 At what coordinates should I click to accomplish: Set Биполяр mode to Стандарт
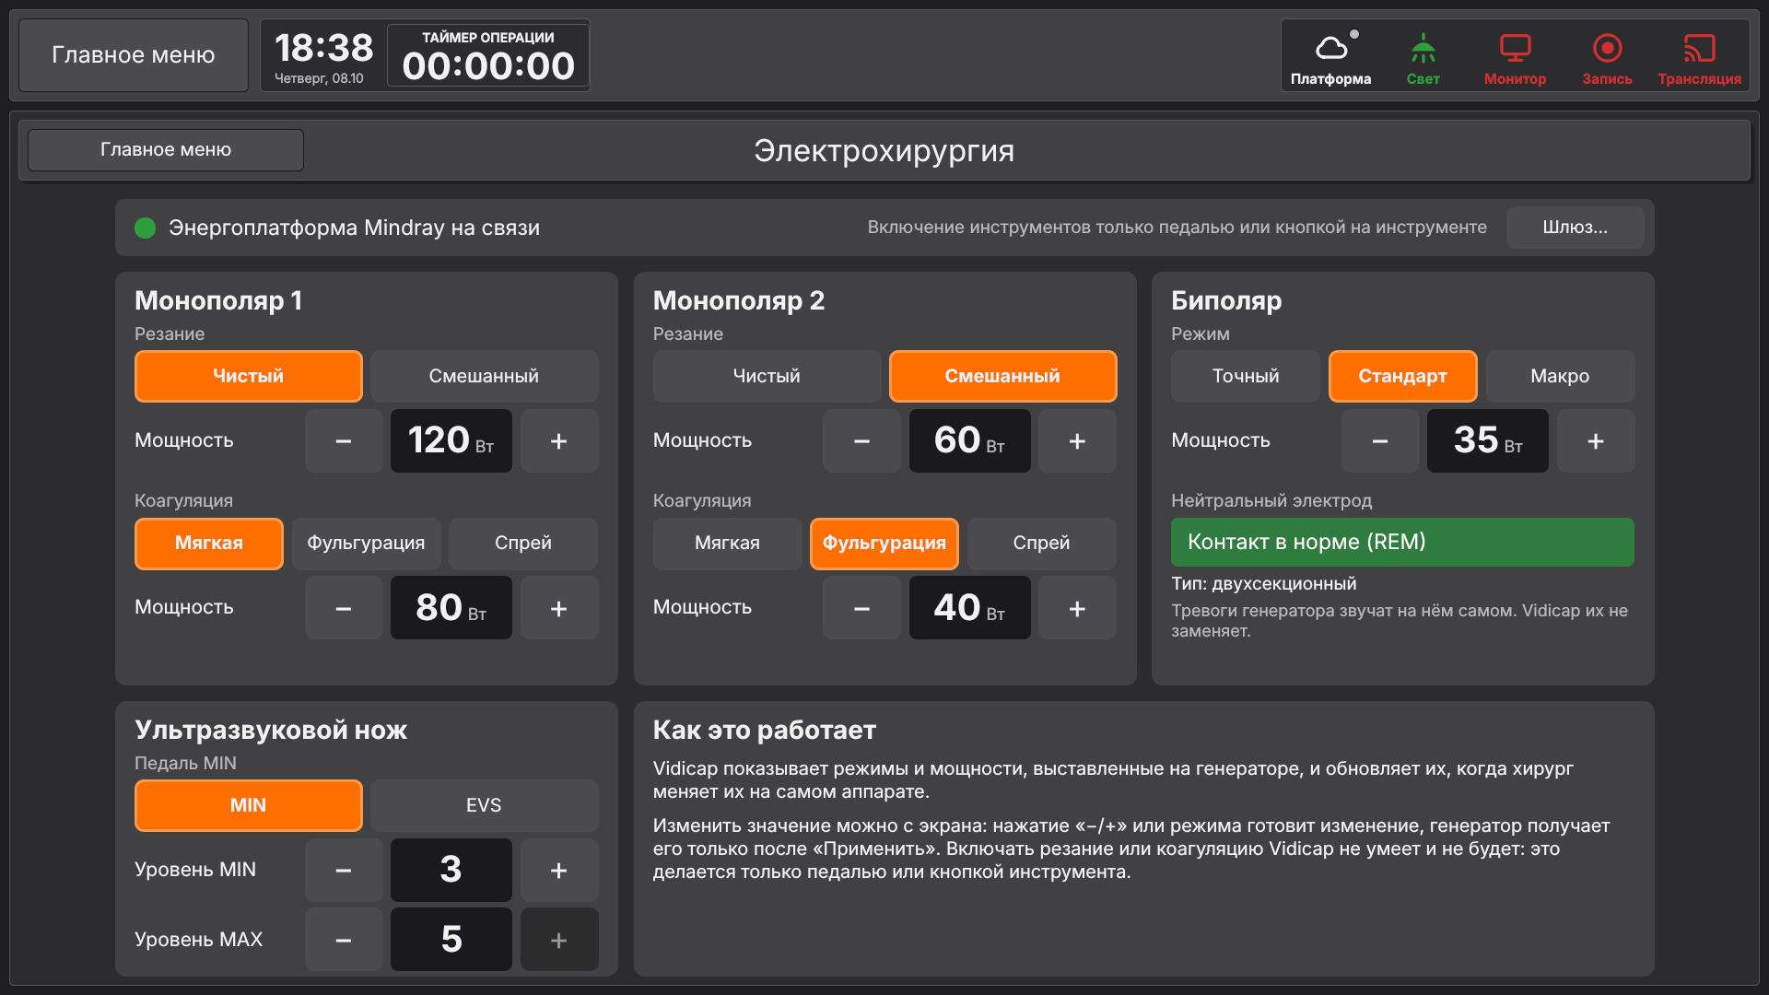pos(1402,376)
